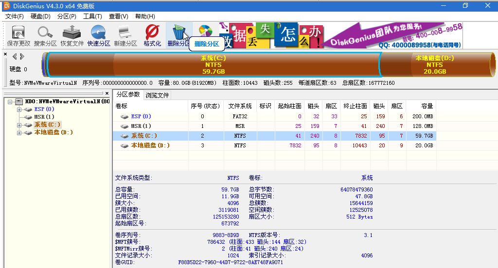Close the disk bar with small X

(x=5, y=54)
